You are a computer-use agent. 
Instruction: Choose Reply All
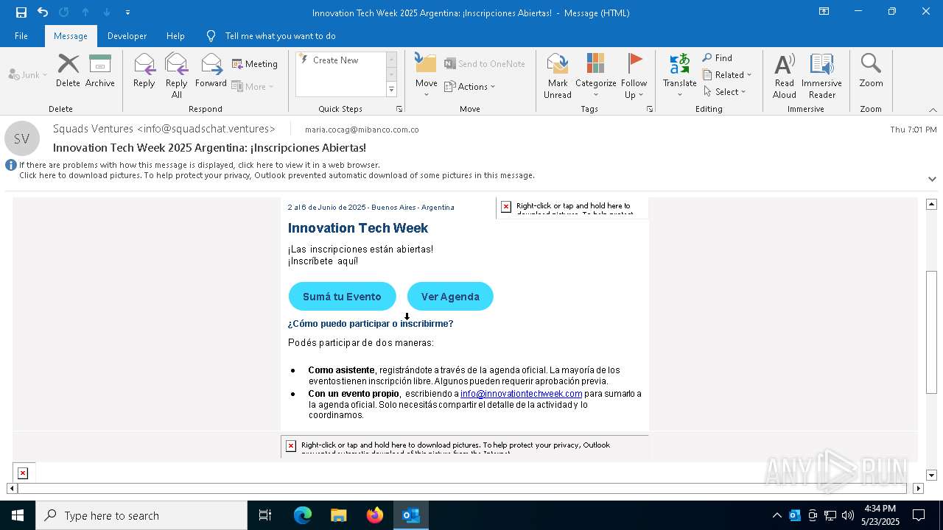[177, 75]
